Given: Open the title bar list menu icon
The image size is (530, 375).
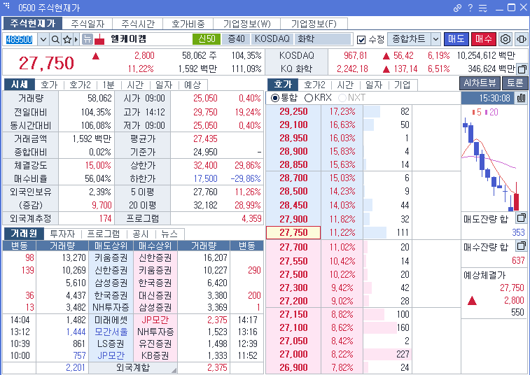Looking at the screenshot, I should coord(483,8).
